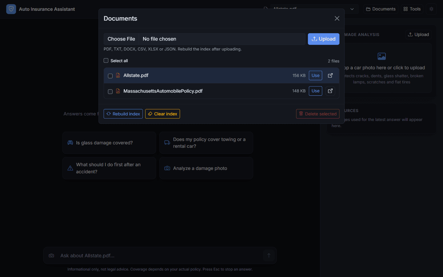Click the PDF icon beside MassachusettsAutomobilePolicy.pdf
The image size is (443, 277).
118,91
